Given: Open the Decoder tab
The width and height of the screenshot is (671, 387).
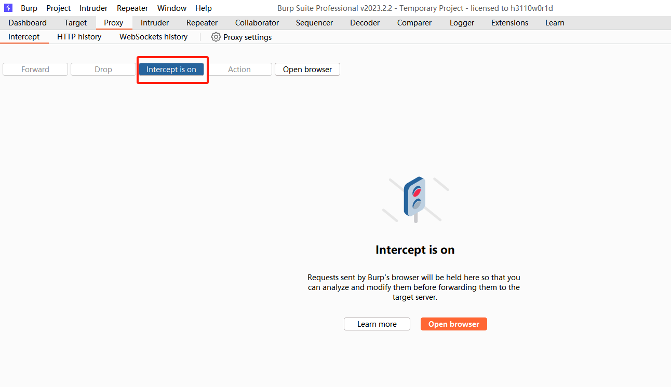Looking at the screenshot, I should [x=365, y=23].
